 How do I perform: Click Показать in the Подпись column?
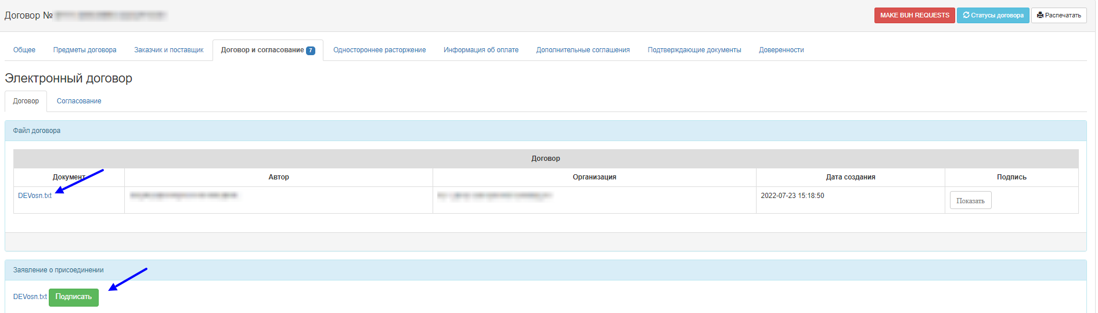coord(970,201)
